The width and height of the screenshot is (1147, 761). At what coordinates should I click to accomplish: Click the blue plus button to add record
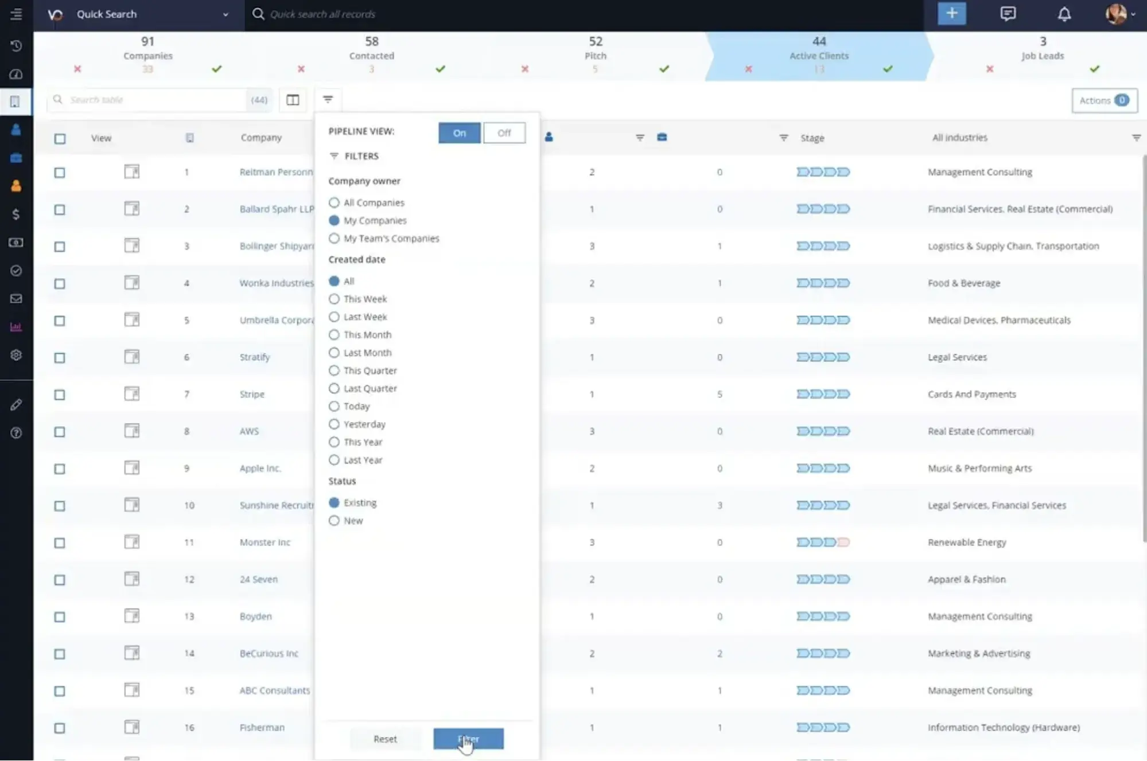click(951, 13)
